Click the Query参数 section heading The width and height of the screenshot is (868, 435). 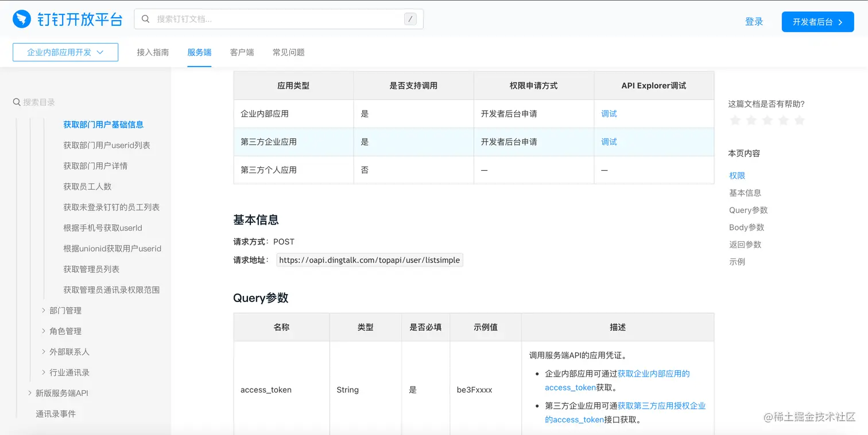tap(261, 297)
